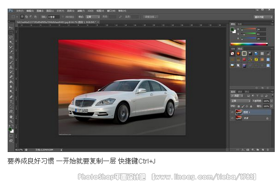Select the Shape tool in toolbox
The width and height of the screenshot is (280, 185).
pos(11,111)
